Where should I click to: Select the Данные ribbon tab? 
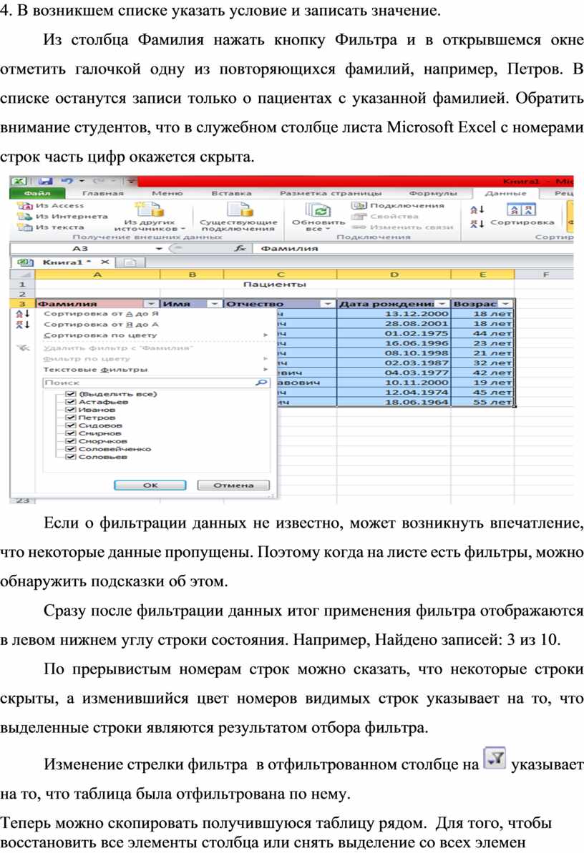click(505, 193)
